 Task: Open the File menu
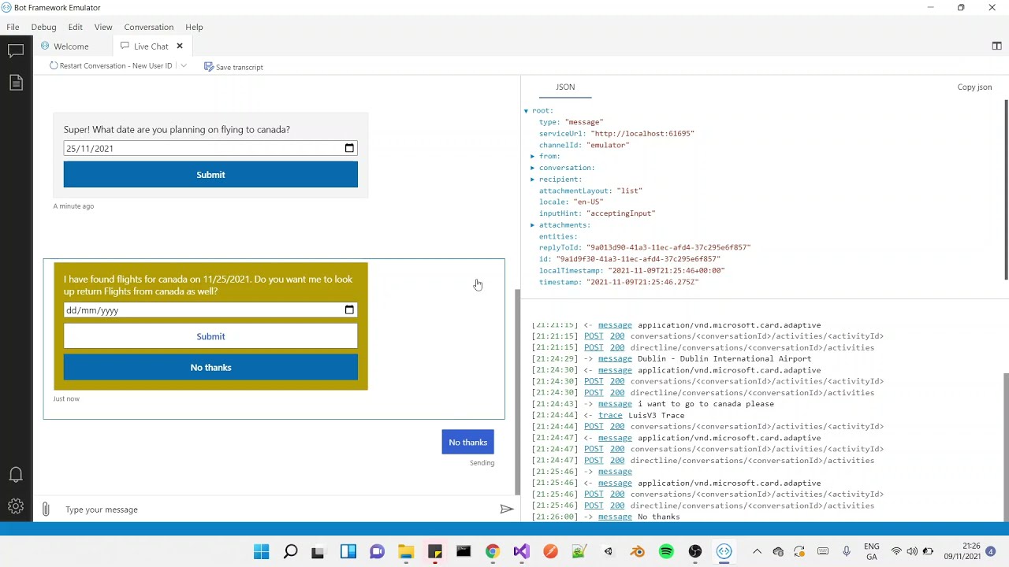click(x=13, y=27)
